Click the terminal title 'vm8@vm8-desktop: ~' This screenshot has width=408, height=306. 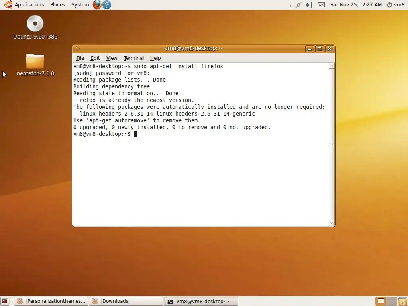pos(194,48)
